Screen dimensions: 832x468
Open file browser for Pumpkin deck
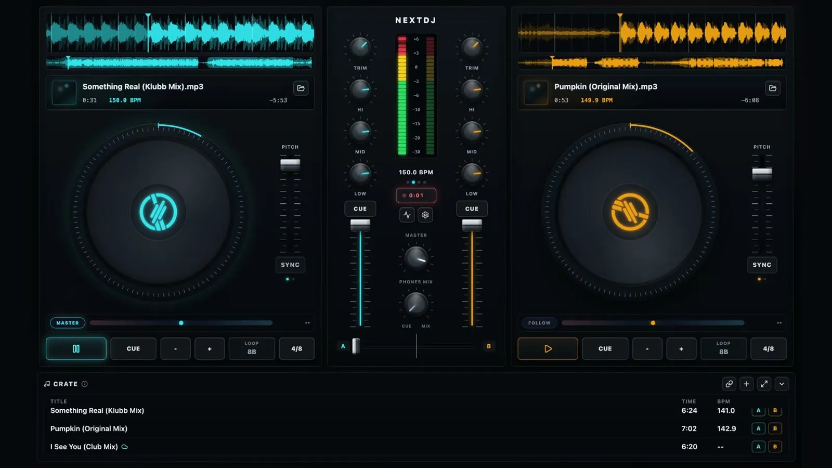(x=773, y=88)
